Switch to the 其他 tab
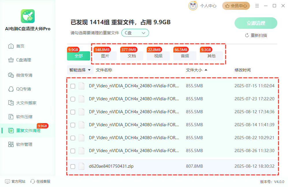Viewport: 288px width, 187px height. click(x=211, y=56)
